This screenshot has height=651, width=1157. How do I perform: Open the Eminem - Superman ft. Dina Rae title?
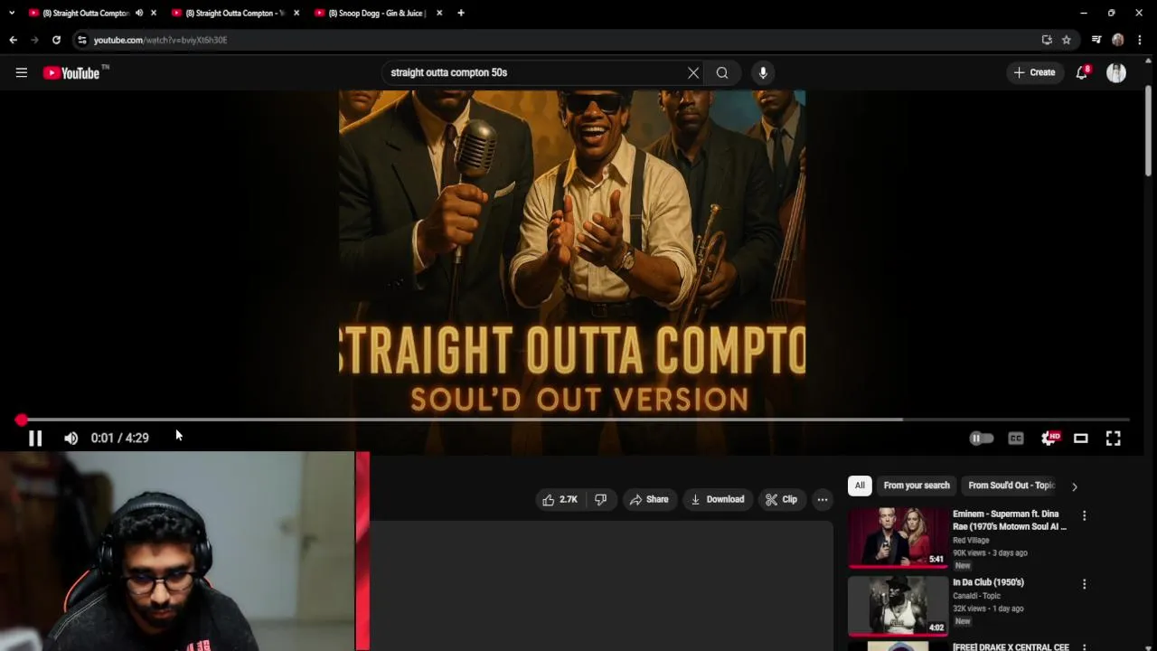[x=1010, y=520]
